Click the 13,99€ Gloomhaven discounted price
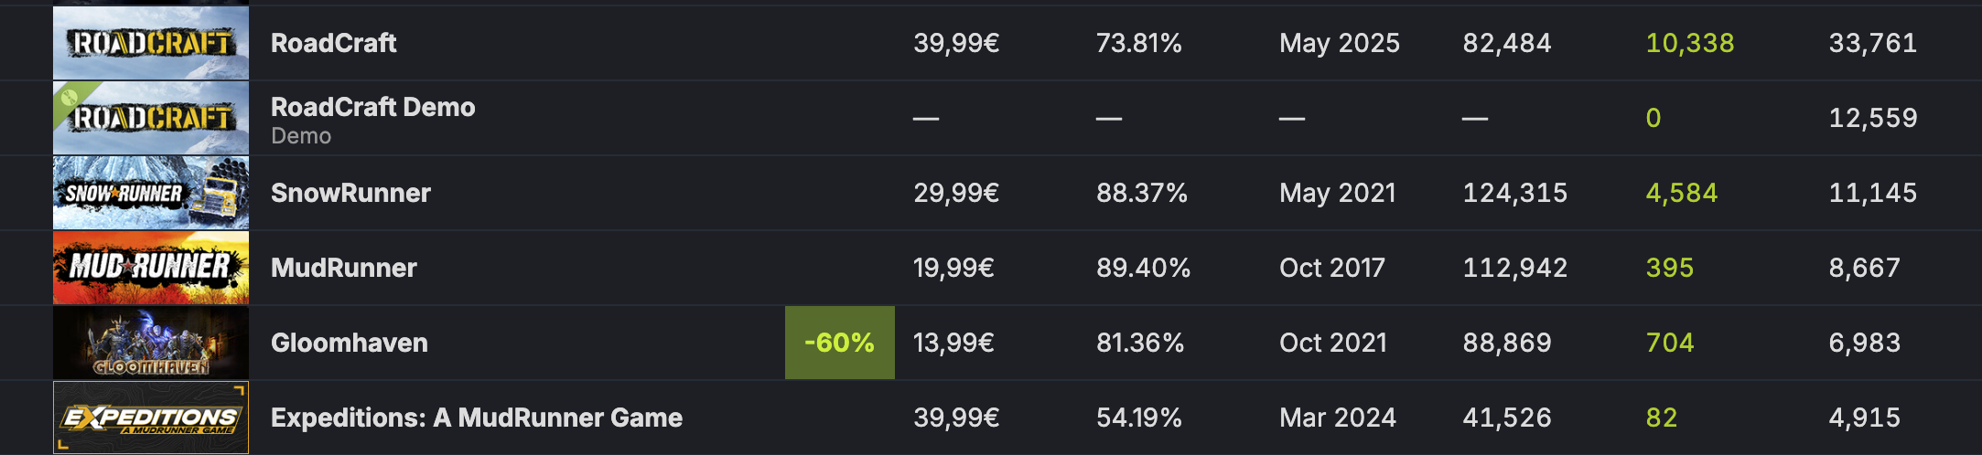Image resolution: width=1982 pixels, height=455 pixels. [x=953, y=343]
